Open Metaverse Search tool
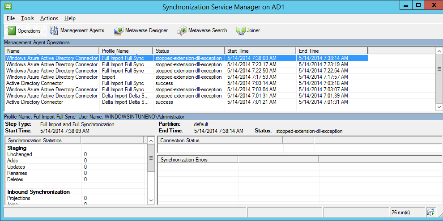This screenshot has height=221, width=443. [x=202, y=30]
